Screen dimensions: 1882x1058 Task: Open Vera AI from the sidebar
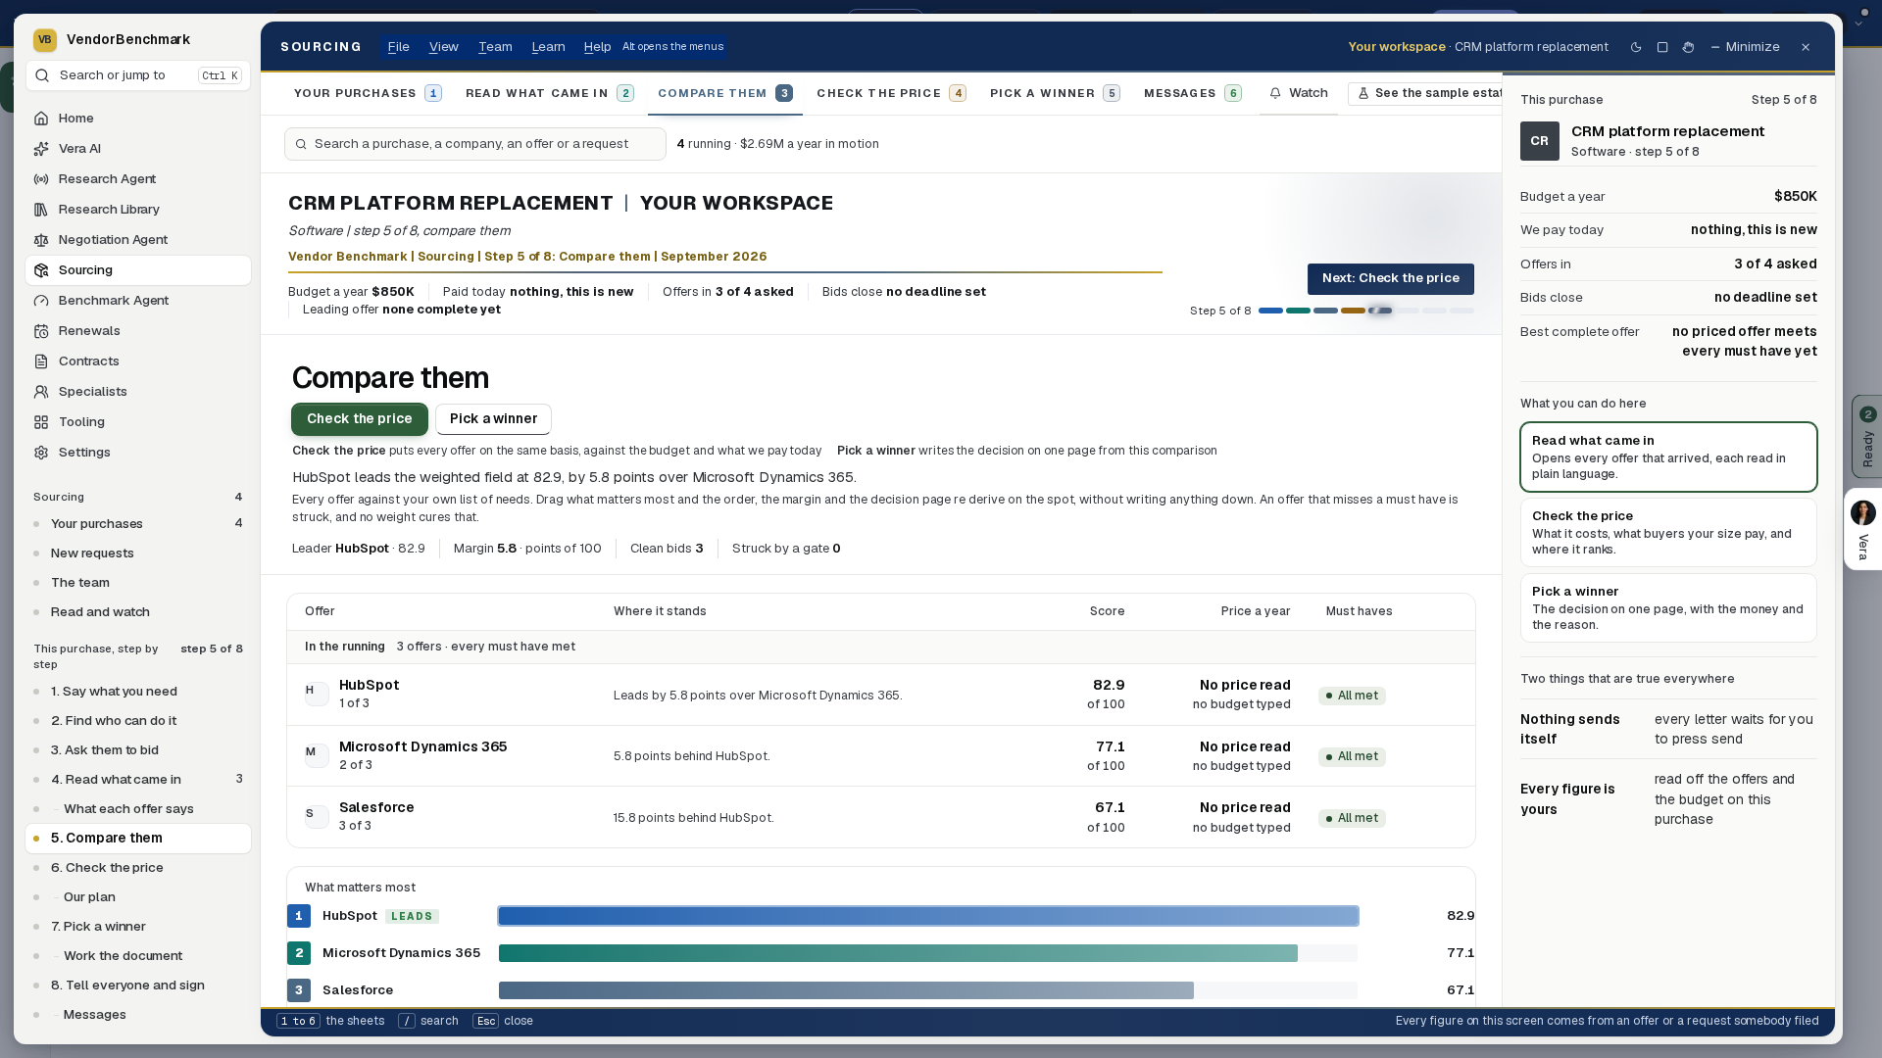point(137,149)
